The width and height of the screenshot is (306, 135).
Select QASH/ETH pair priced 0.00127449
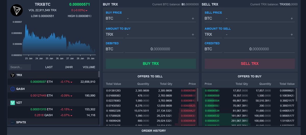(53, 95)
